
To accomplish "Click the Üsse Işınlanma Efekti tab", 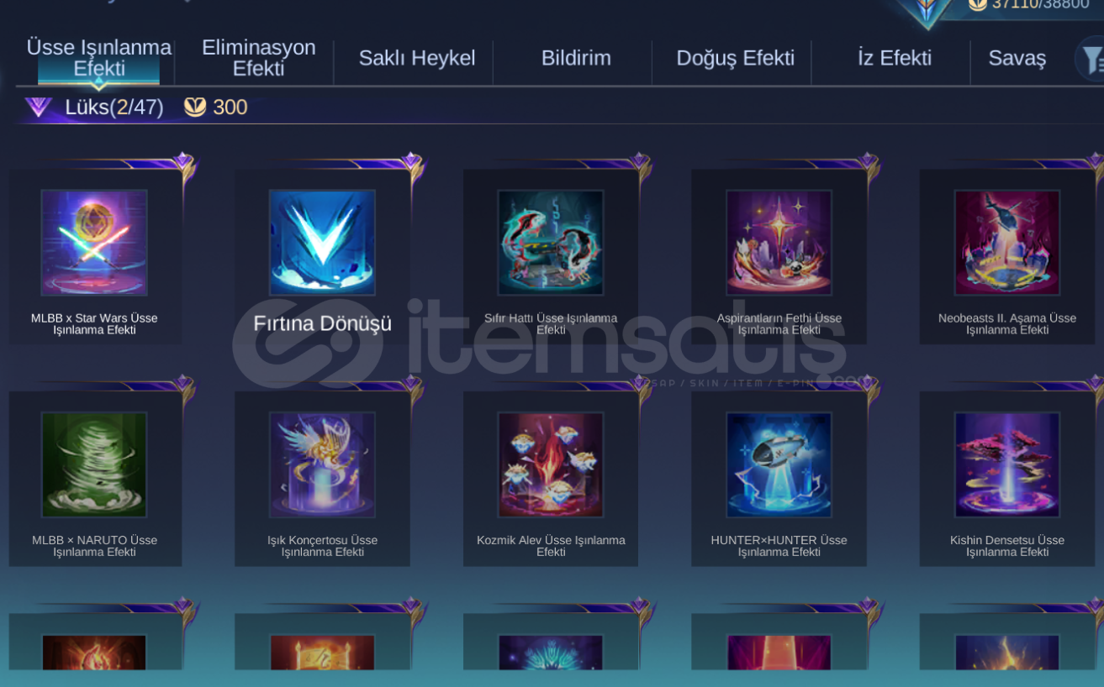I will pyautogui.click(x=98, y=58).
